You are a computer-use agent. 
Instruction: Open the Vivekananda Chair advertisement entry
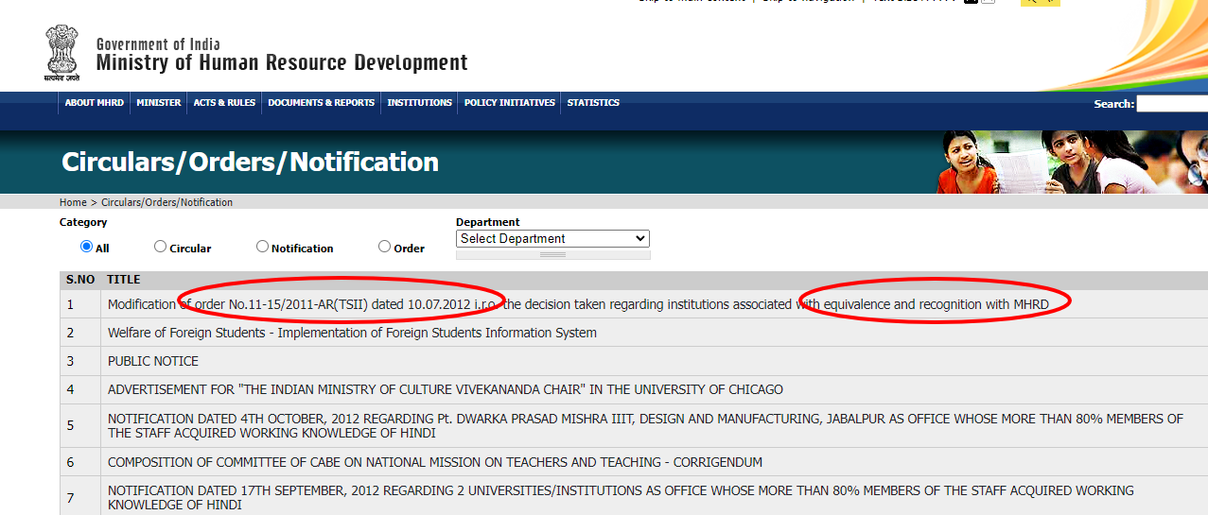click(446, 389)
